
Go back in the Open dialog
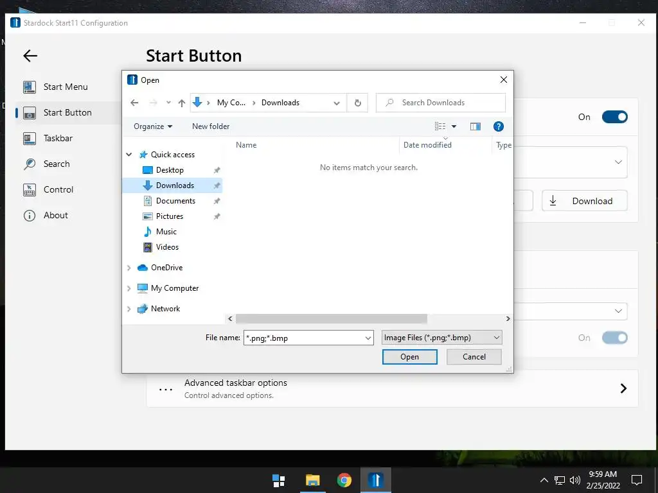click(134, 103)
